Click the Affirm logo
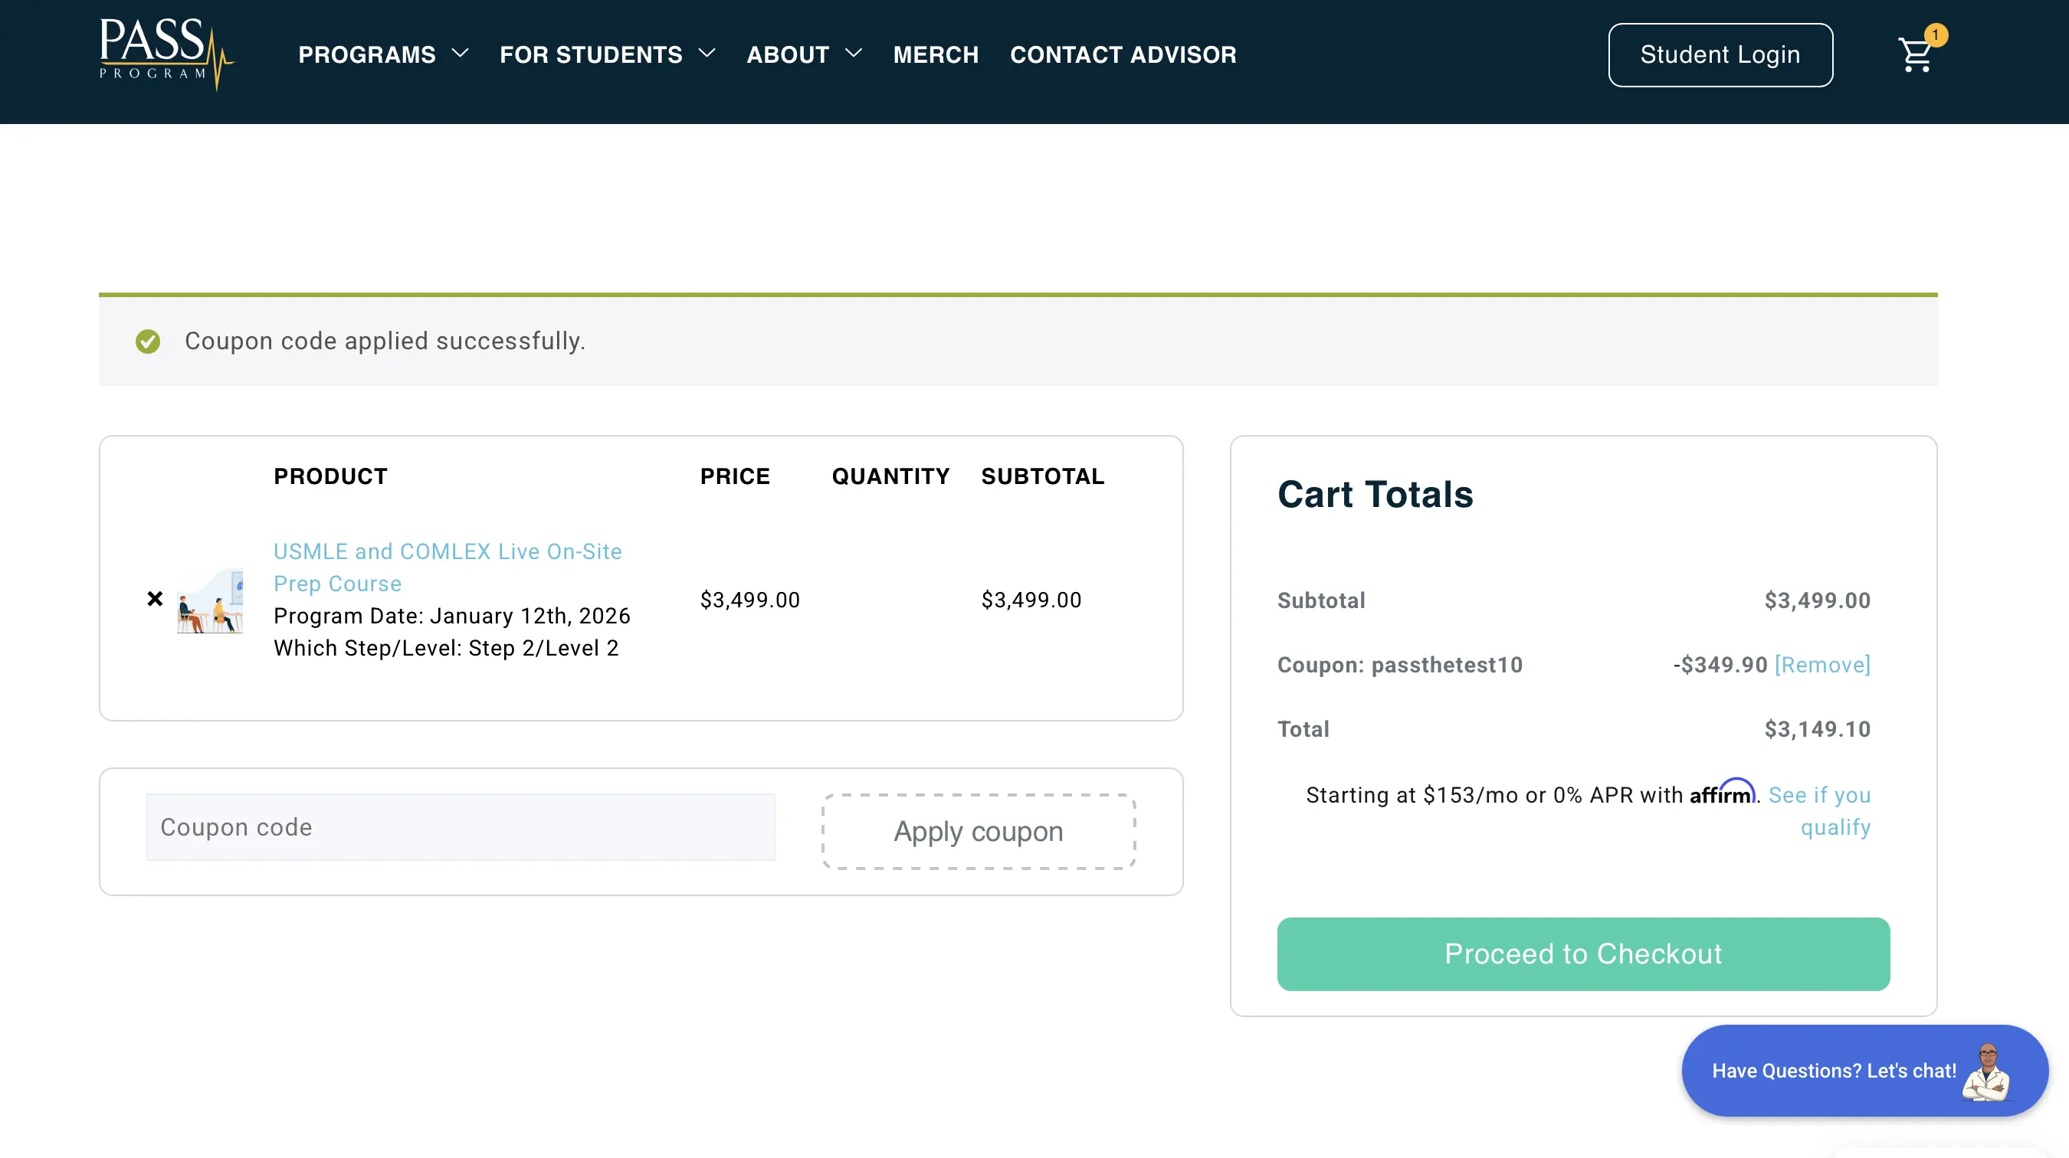 coord(1721,793)
